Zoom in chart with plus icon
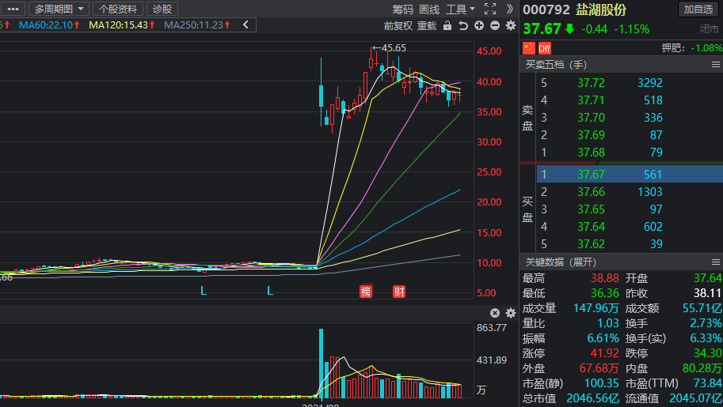The height and width of the screenshot is (407, 723). [479, 26]
